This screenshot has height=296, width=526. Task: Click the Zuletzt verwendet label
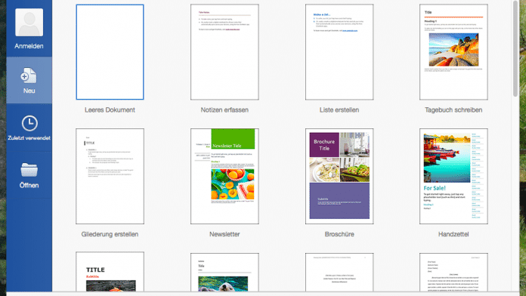click(x=29, y=137)
